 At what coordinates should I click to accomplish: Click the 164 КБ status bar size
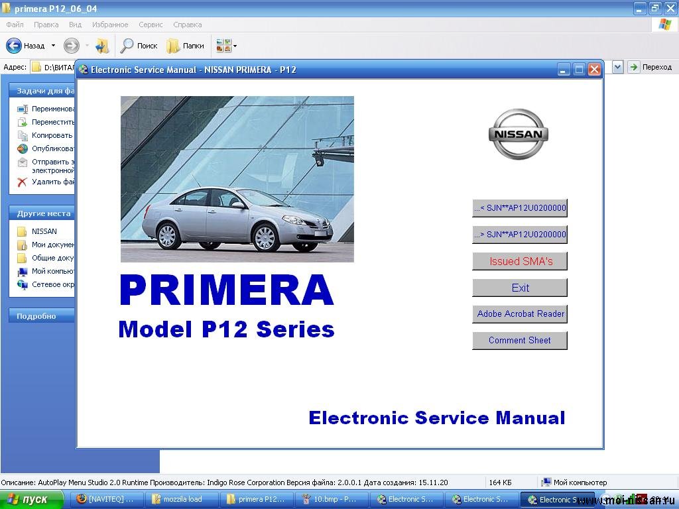click(500, 482)
